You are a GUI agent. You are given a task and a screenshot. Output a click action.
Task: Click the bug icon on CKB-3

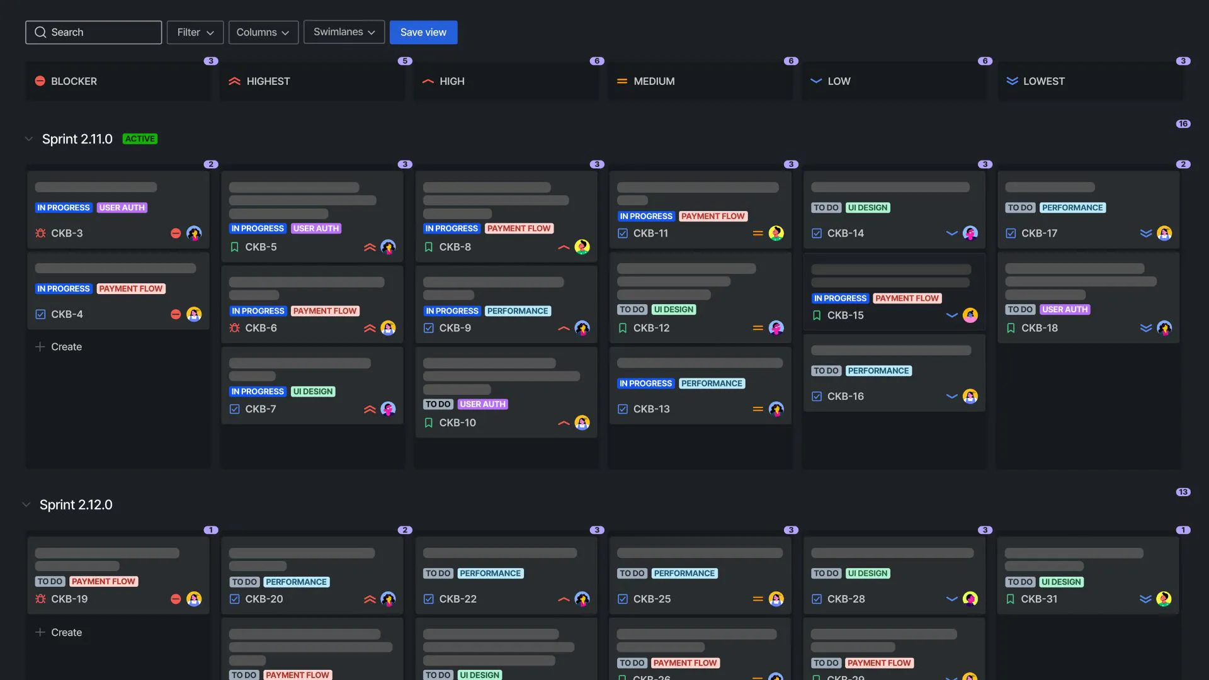[40, 233]
